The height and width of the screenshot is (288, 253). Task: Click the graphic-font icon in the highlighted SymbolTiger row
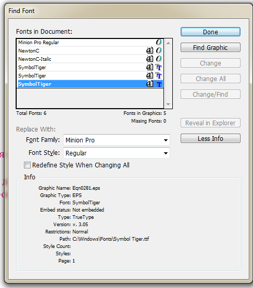click(150, 84)
